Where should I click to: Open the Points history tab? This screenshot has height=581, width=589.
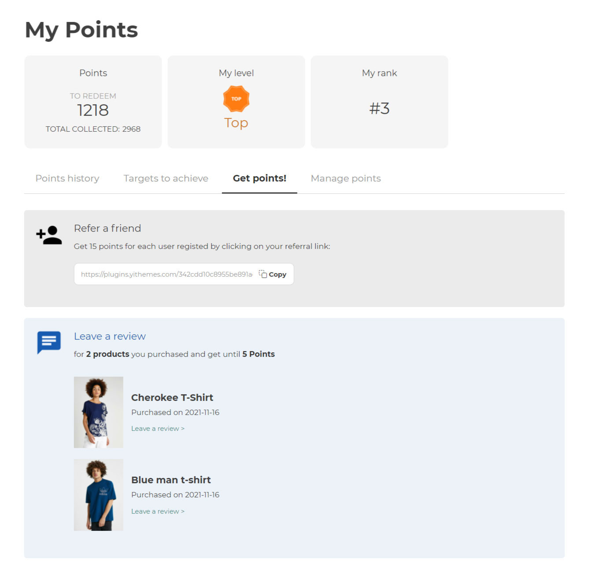[x=67, y=178]
